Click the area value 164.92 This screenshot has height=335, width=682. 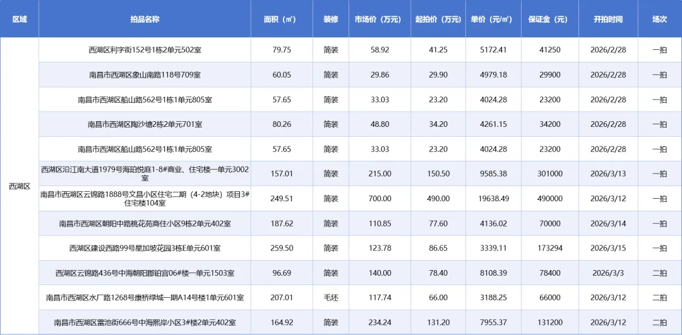(x=282, y=323)
